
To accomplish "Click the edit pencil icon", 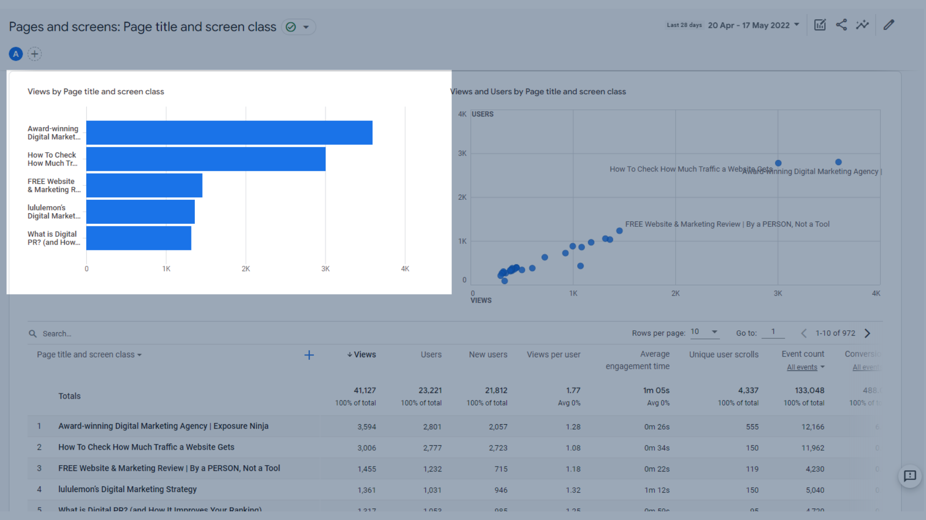I will click(x=890, y=26).
